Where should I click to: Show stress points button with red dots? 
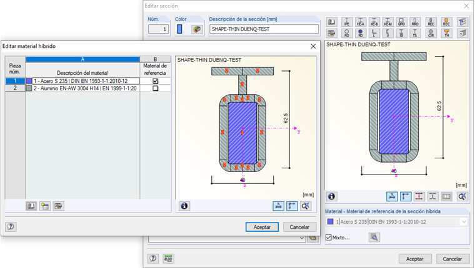[x=419, y=197]
